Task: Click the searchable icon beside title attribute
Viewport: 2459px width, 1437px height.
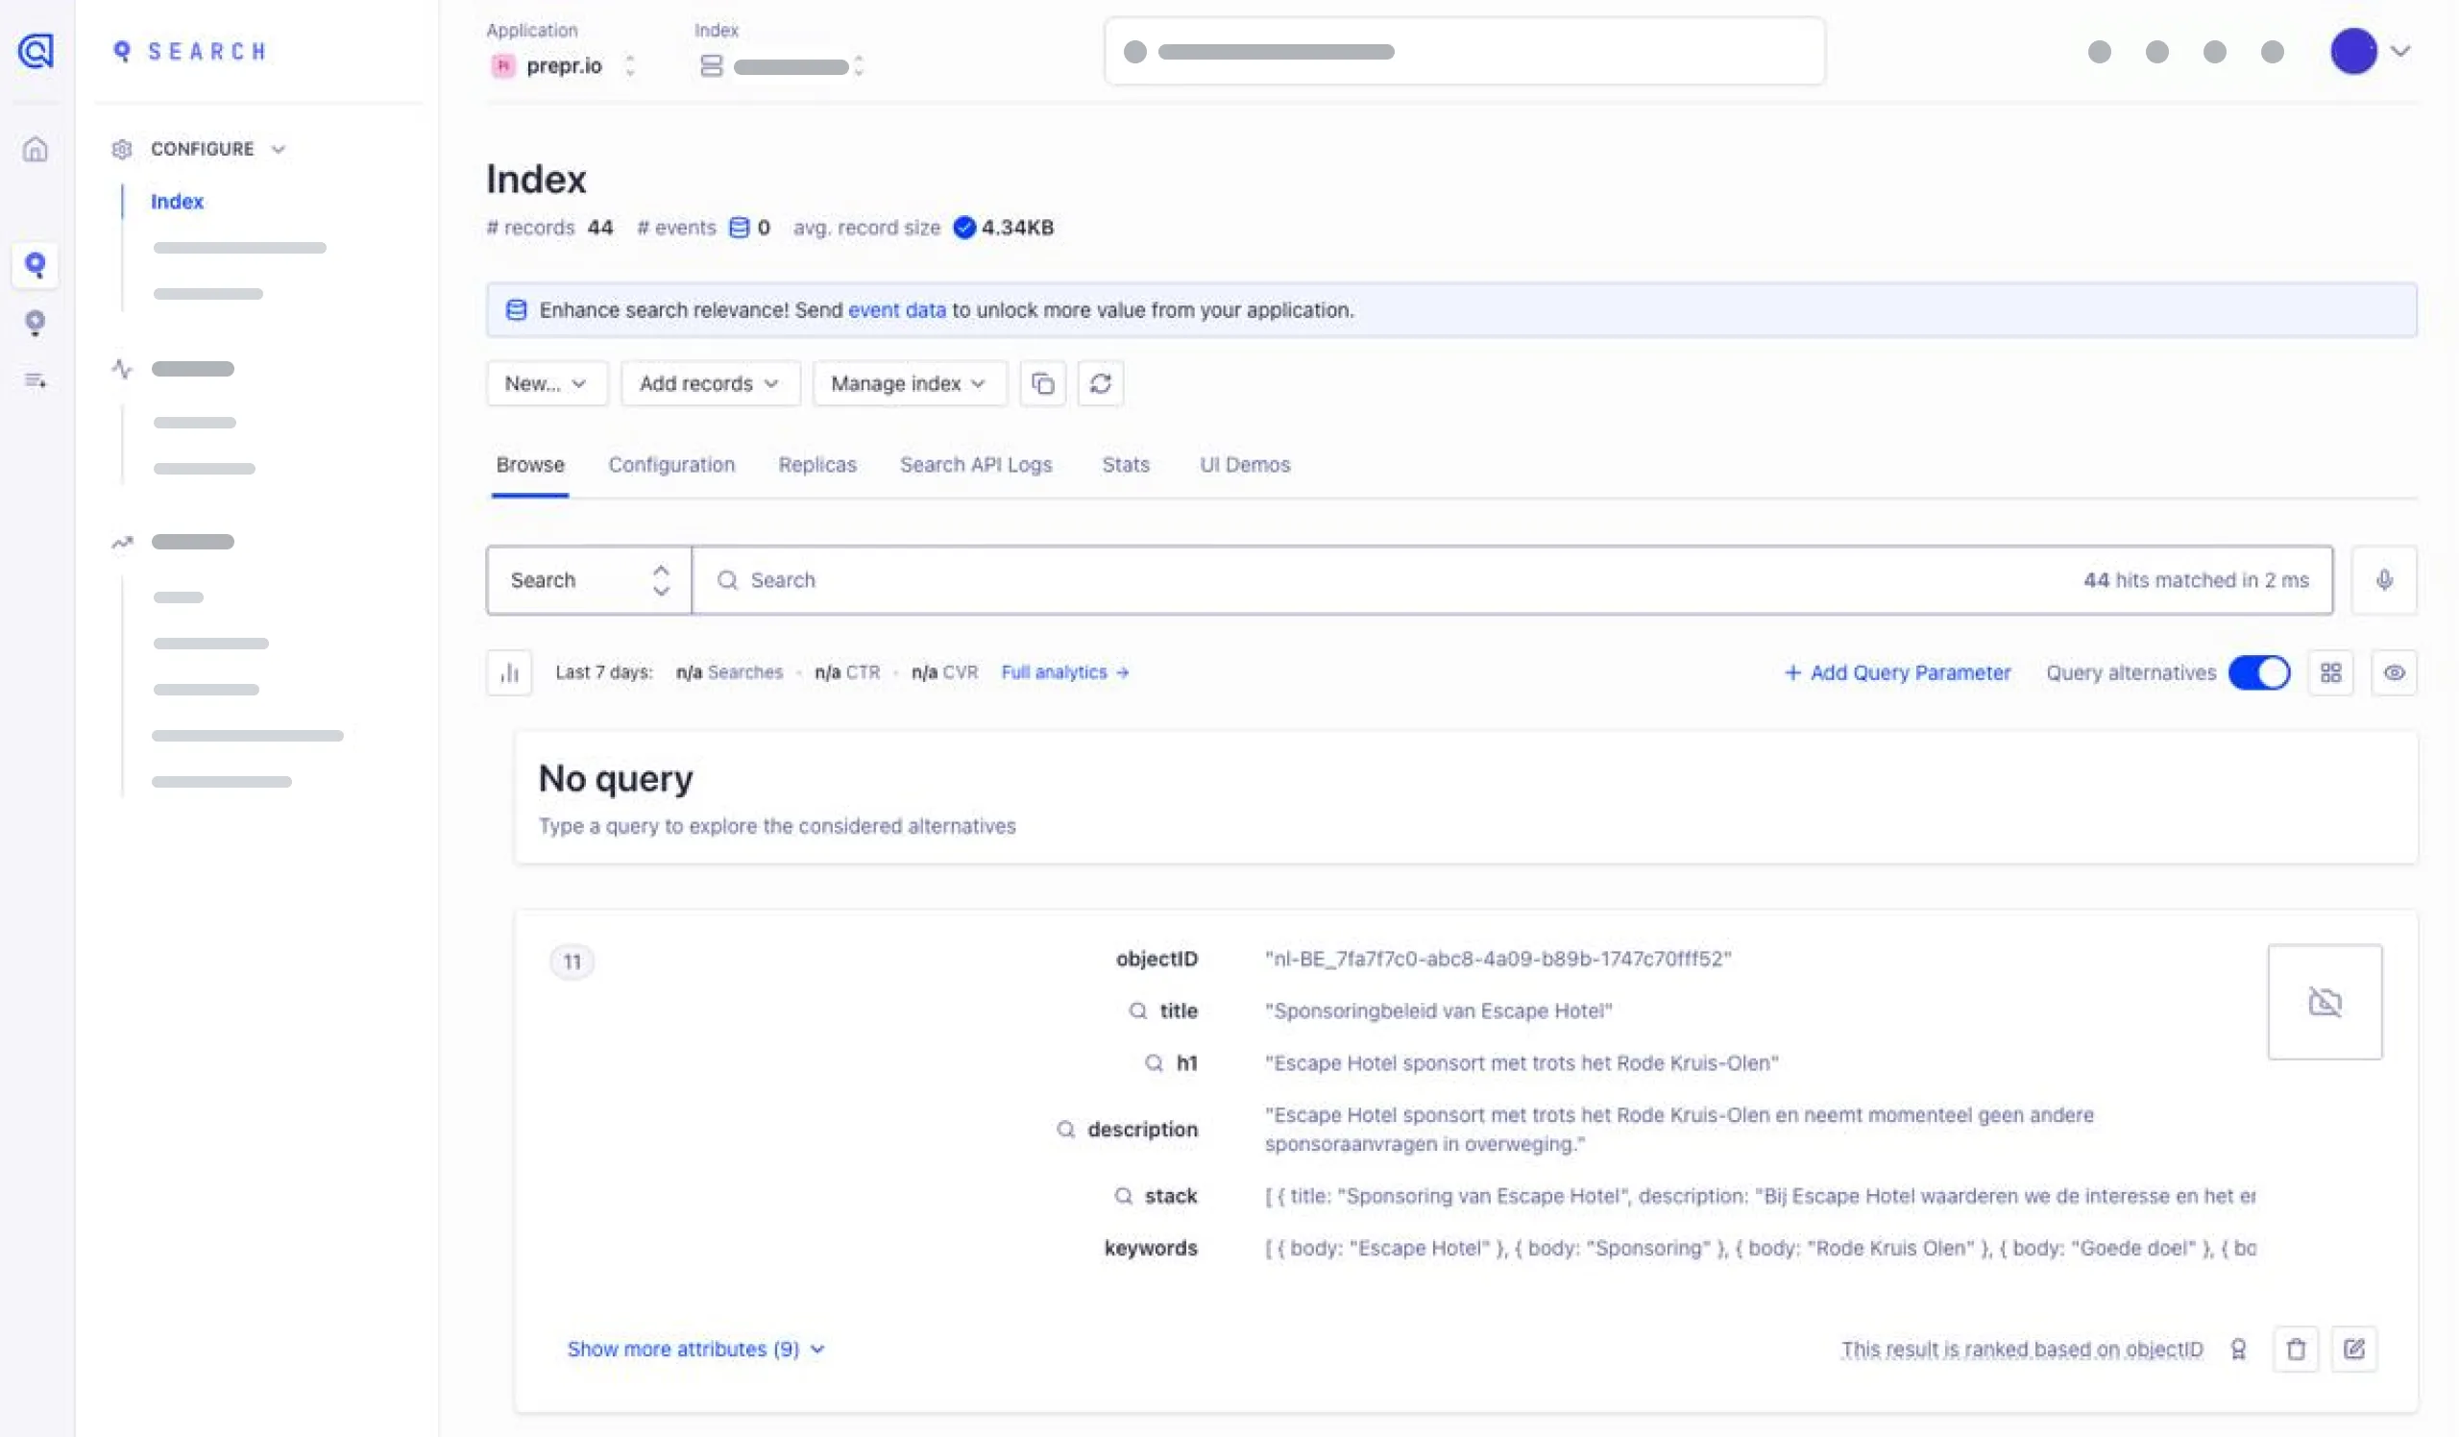Action: click(x=1138, y=1011)
